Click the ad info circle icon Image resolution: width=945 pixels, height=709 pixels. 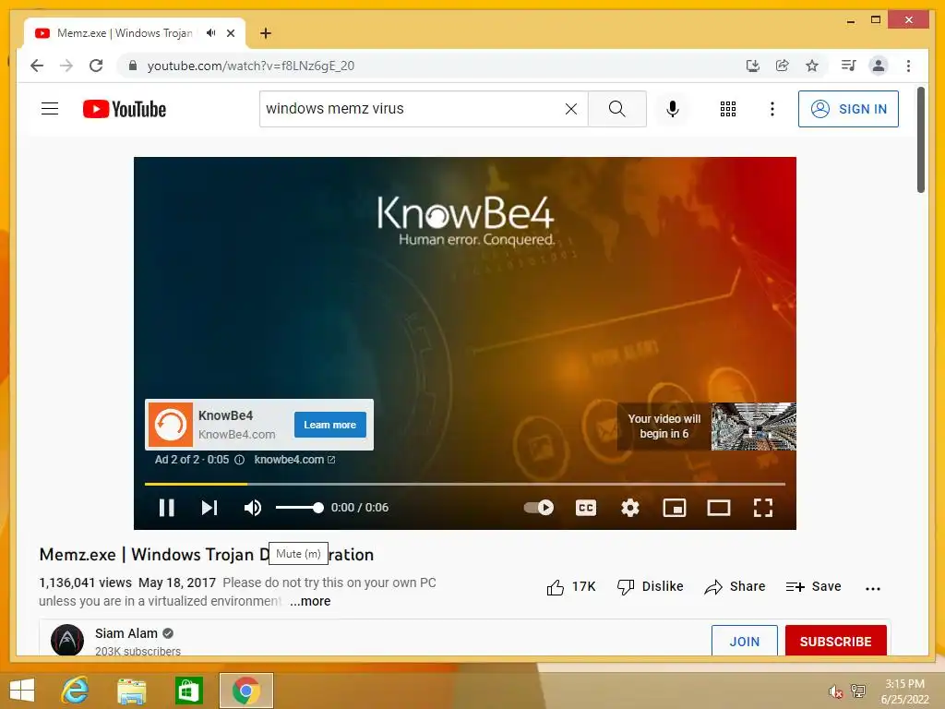[x=239, y=460]
